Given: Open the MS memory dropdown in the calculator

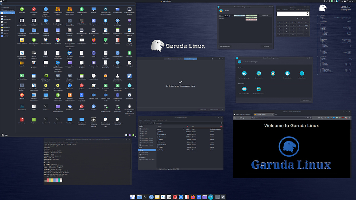Looking at the screenshot, I should pos(295,22).
